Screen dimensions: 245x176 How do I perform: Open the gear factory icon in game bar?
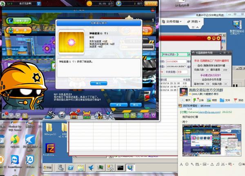(x=98, y=115)
